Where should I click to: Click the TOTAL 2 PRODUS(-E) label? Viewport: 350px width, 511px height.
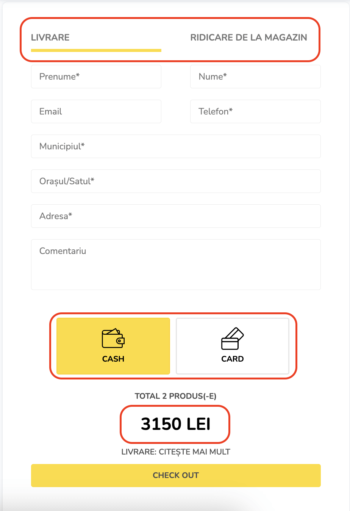coord(175,396)
